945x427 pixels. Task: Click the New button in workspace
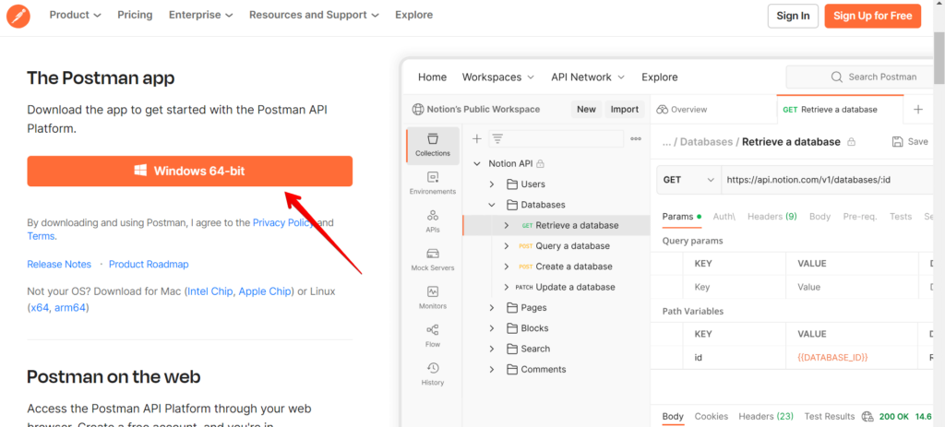(x=586, y=109)
